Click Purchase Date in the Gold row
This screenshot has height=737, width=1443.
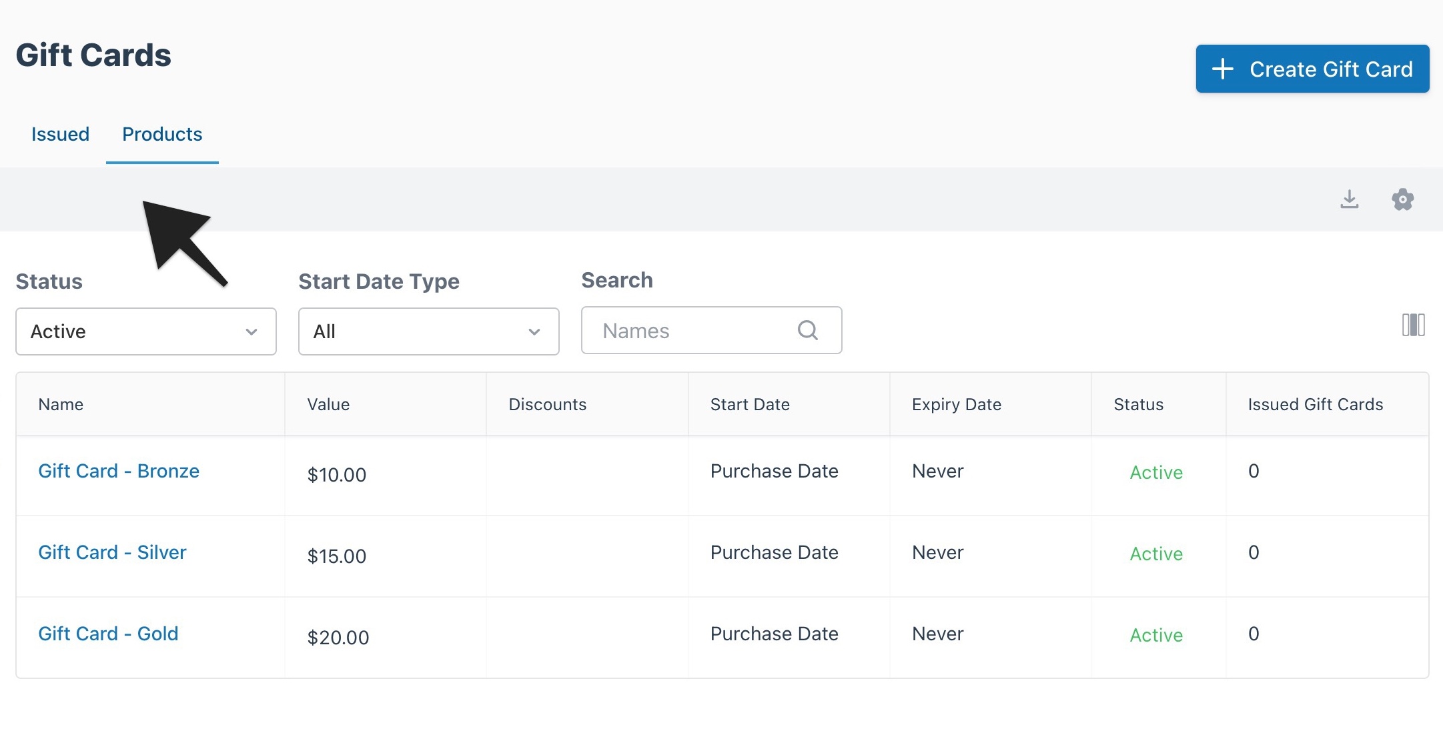tap(775, 634)
